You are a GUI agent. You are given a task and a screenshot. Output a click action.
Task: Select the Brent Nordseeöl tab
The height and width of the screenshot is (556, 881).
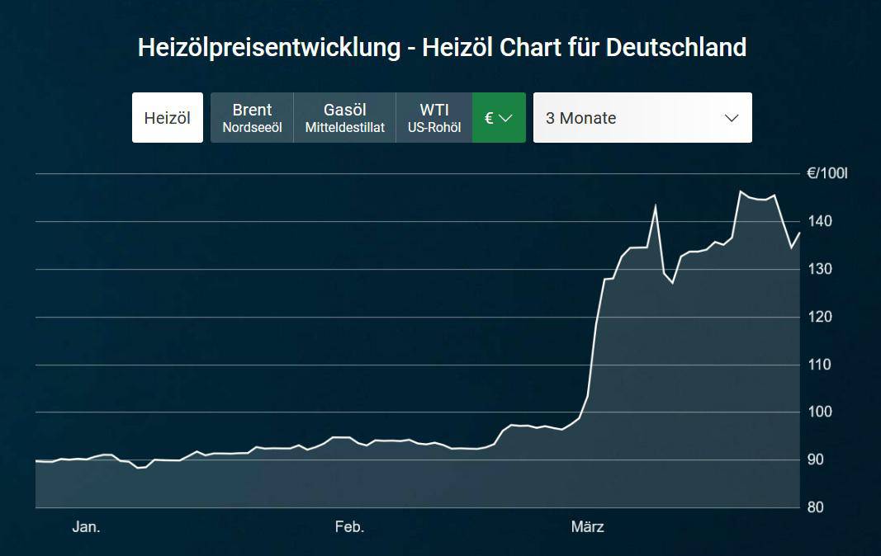pos(251,117)
